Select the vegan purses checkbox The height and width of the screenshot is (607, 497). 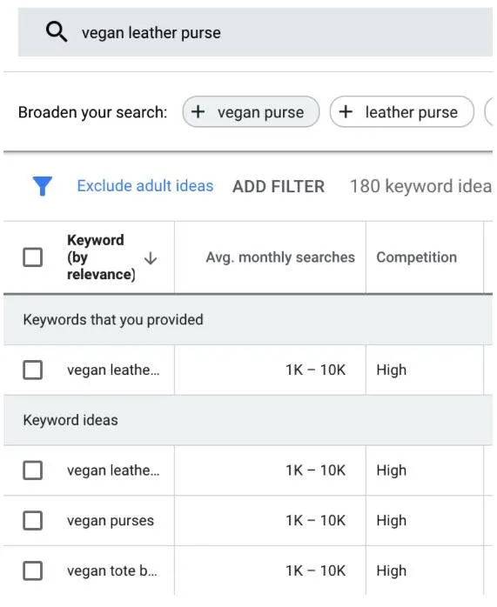point(32,520)
